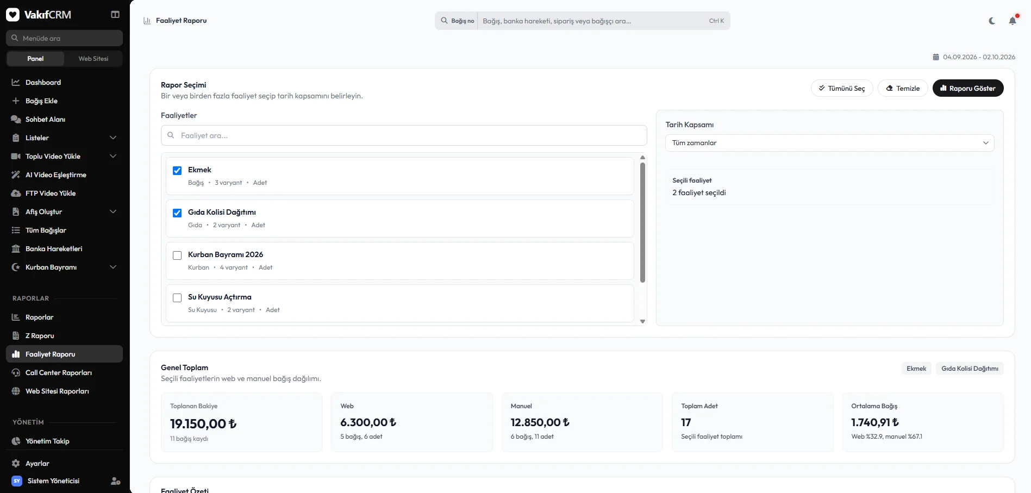This screenshot has height=493, width=1031.
Task: Check the Su Kuyusu Açtırma checkbox
Action: pyautogui.click(x=177, y=298)
